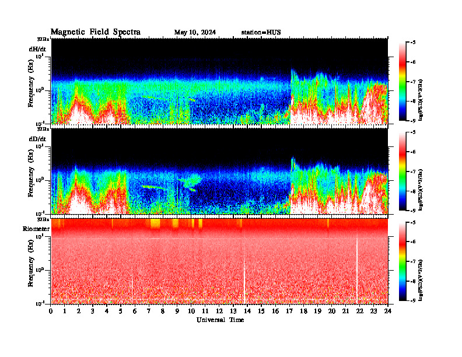Click the "Universal Time" axis title

[220, 320]
